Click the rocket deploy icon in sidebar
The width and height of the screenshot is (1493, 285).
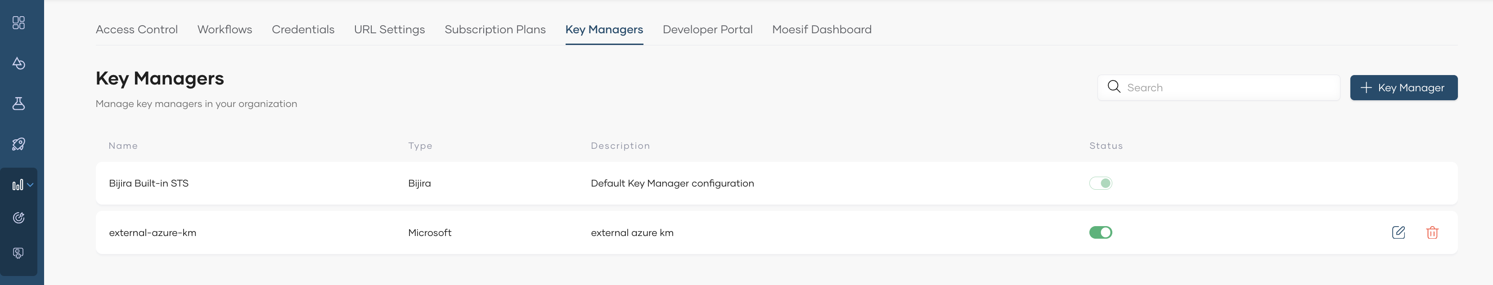click(x=18, y=144)
